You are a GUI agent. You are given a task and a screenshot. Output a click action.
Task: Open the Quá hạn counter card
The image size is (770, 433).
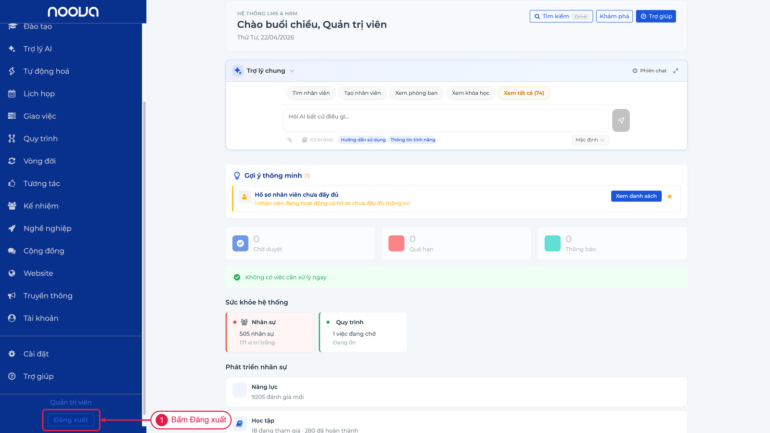click(456, 243)
